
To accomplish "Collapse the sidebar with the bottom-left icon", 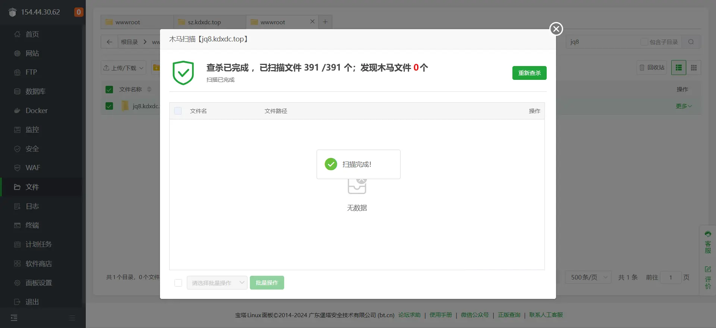I will point(14,318).
